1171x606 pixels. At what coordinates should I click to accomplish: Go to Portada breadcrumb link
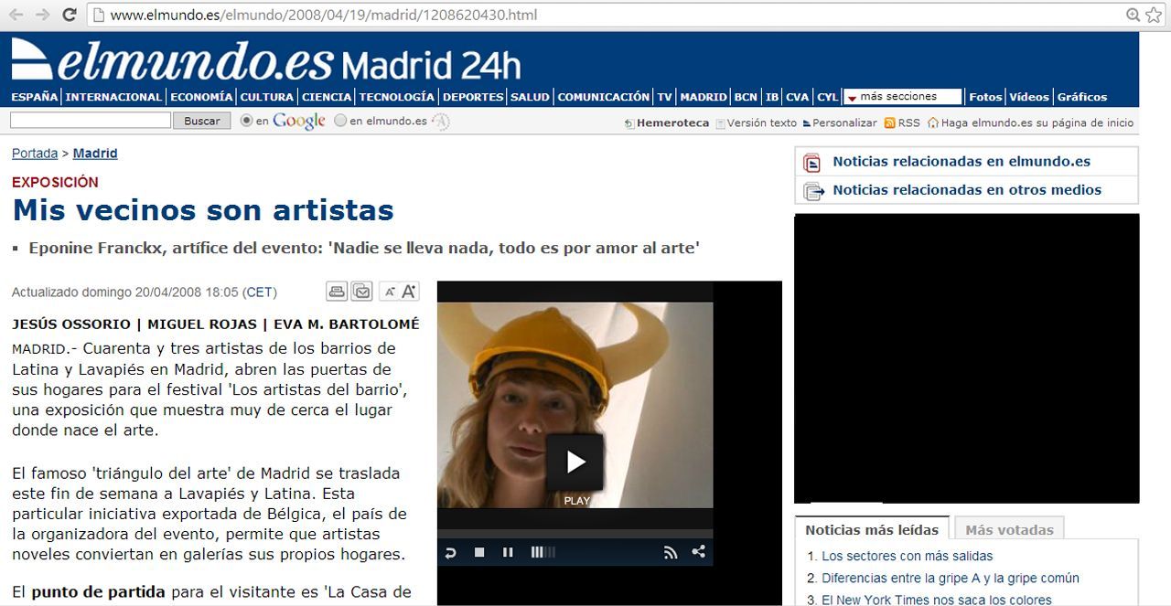(35, 154)
